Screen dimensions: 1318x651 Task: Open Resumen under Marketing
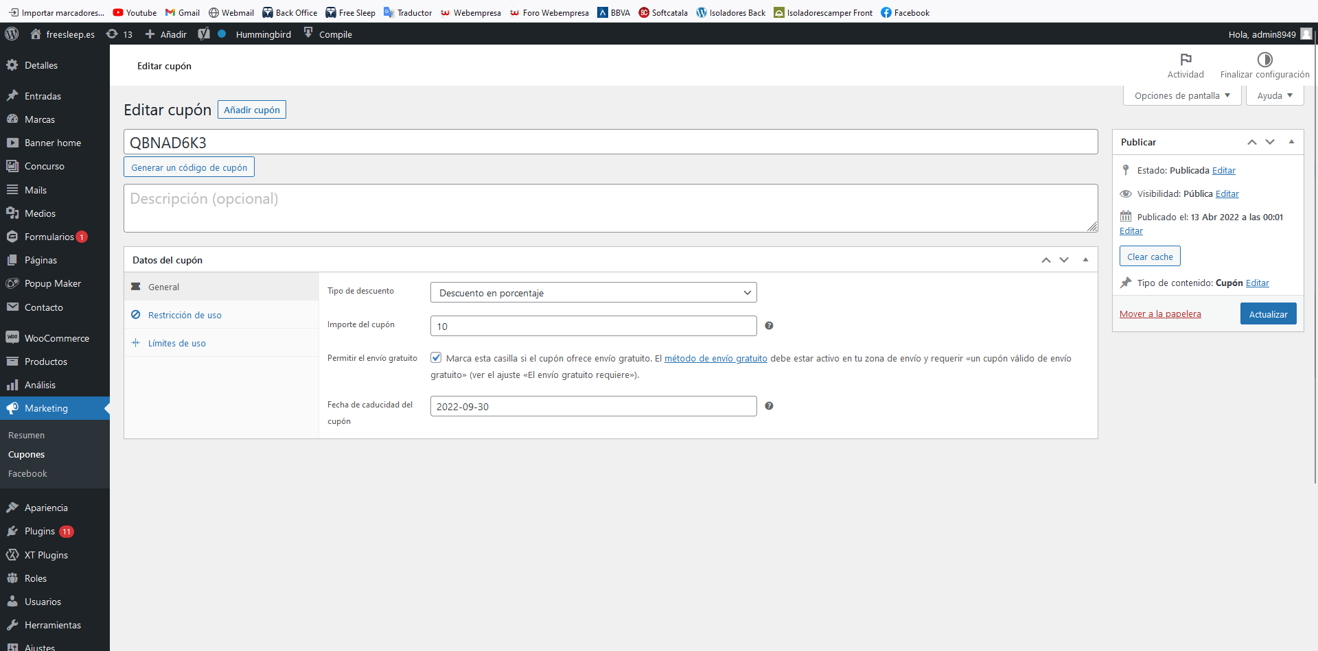[x=26, y=435]
